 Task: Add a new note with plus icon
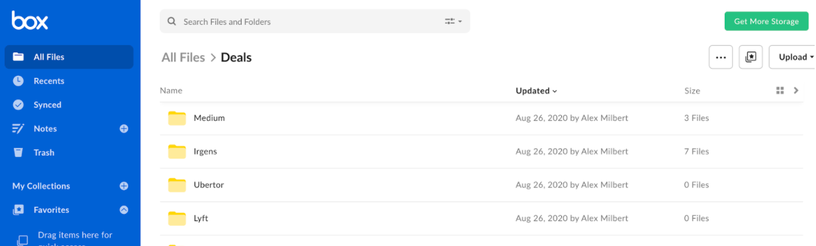click(124, 129)
